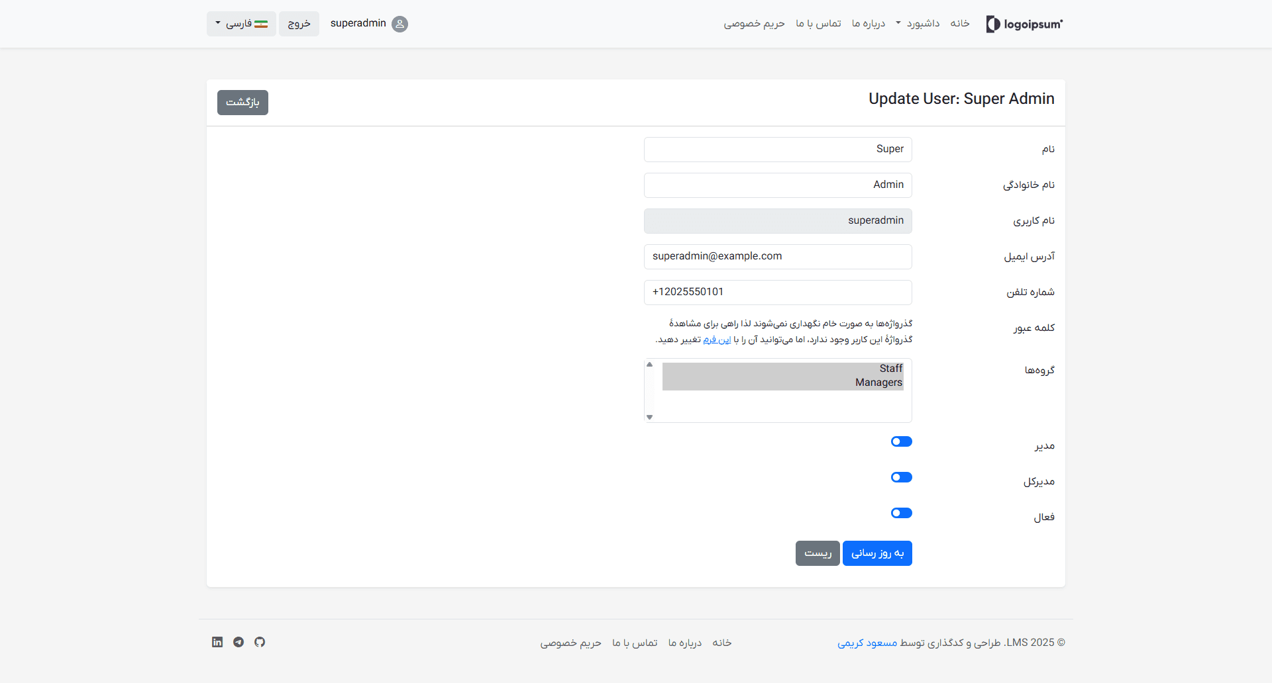Click the Iran flag in the language selector
Viewport: 1272px width, 683px height.
pos(261,24)
